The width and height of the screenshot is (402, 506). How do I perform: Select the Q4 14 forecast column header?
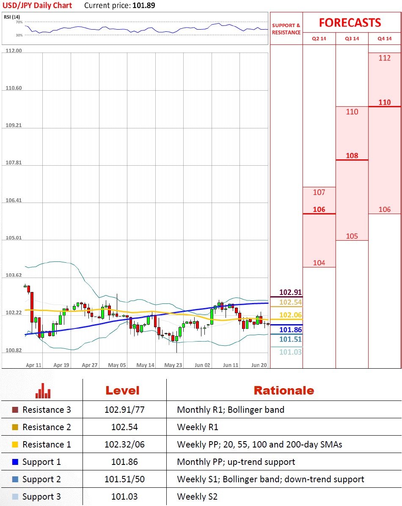point(385,39)
